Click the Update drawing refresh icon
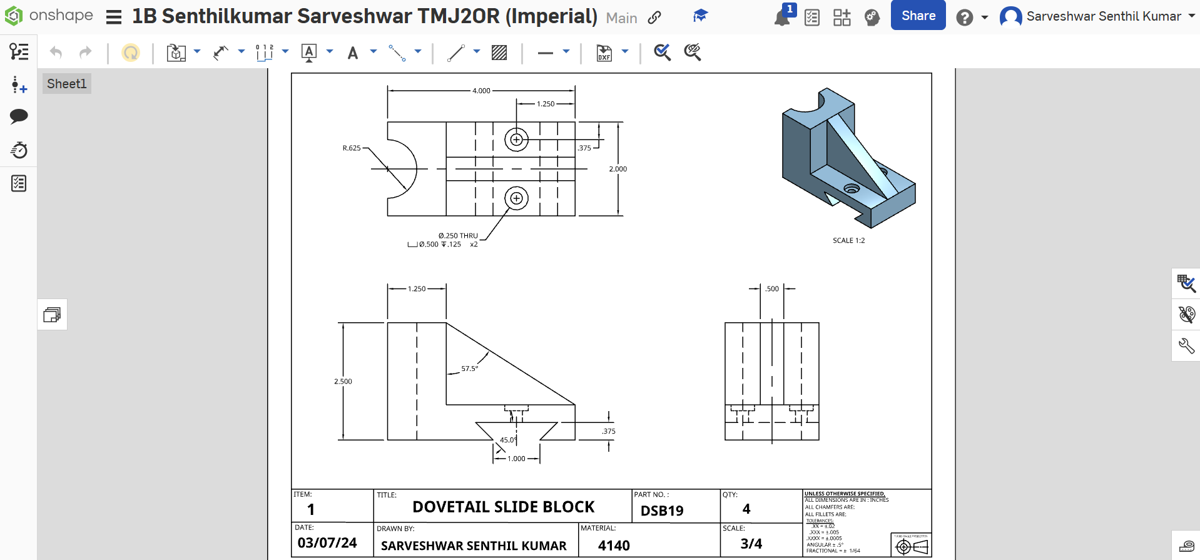This screenshot has width=1200, height=560. click(x=130, y=53)
